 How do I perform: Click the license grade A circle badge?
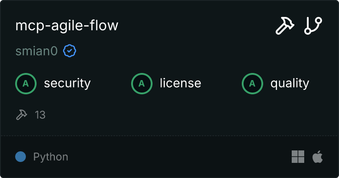pyautogui.click(x=142, y=83)
